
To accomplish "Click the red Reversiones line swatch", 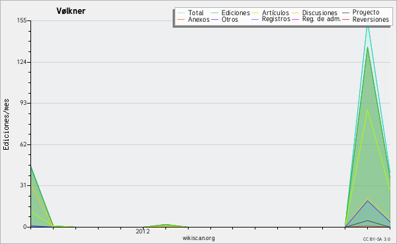I will 345,19.
